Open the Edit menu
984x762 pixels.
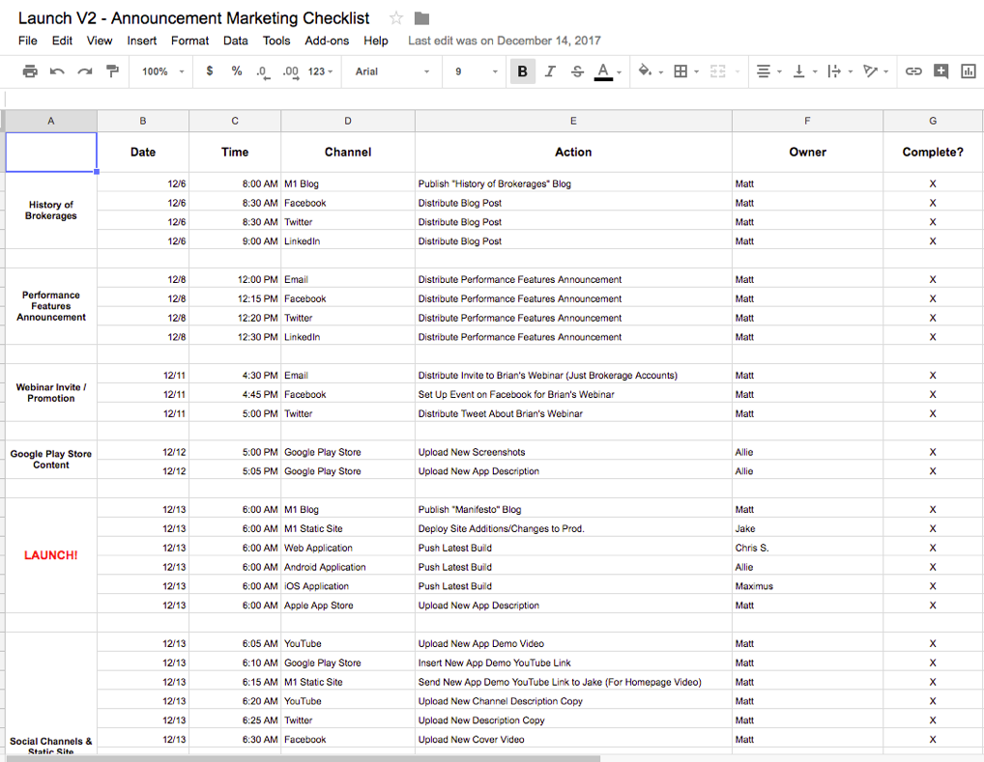click(62, 41)
